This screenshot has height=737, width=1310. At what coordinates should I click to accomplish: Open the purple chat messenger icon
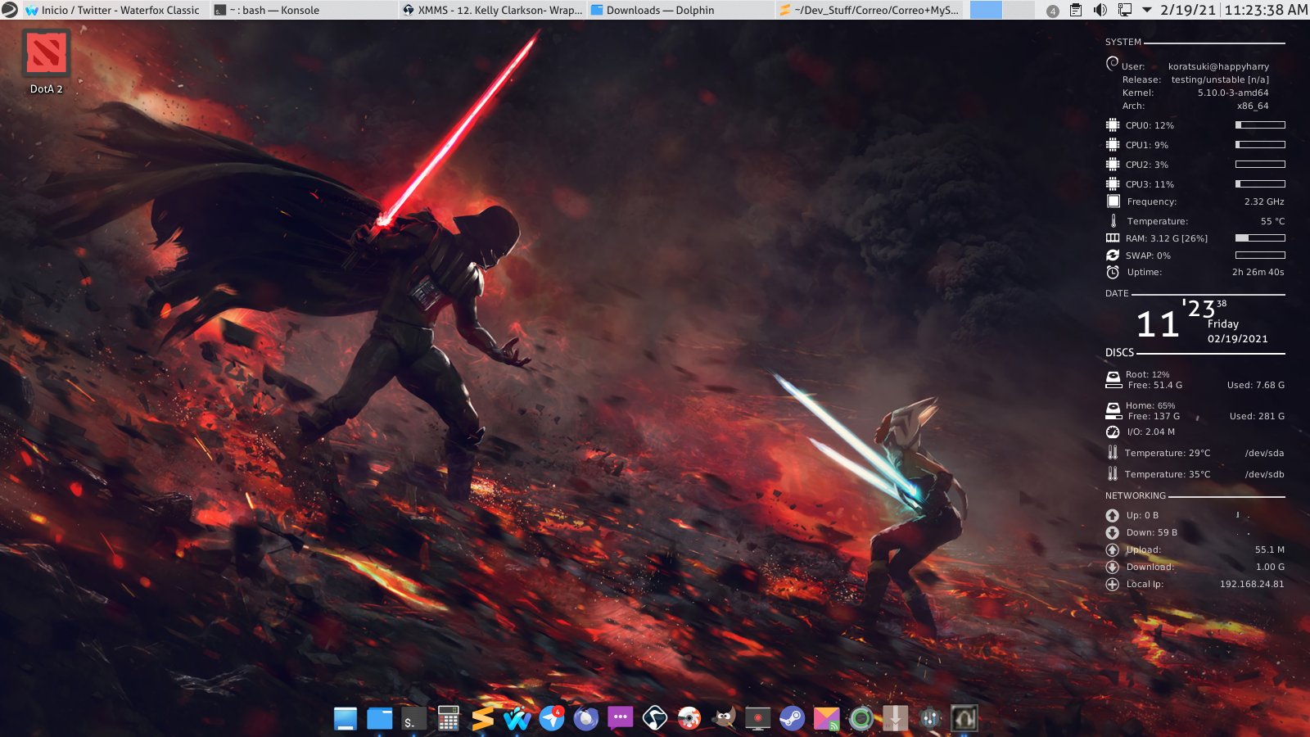(x=620, y=719)
